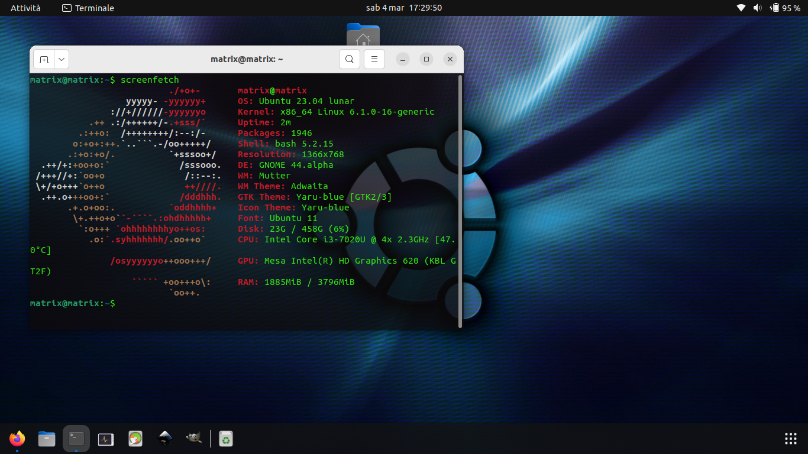The image size is (808, 454).
Task: Click the DE value GNOME 44.alpha
Action: pos(296,165)
